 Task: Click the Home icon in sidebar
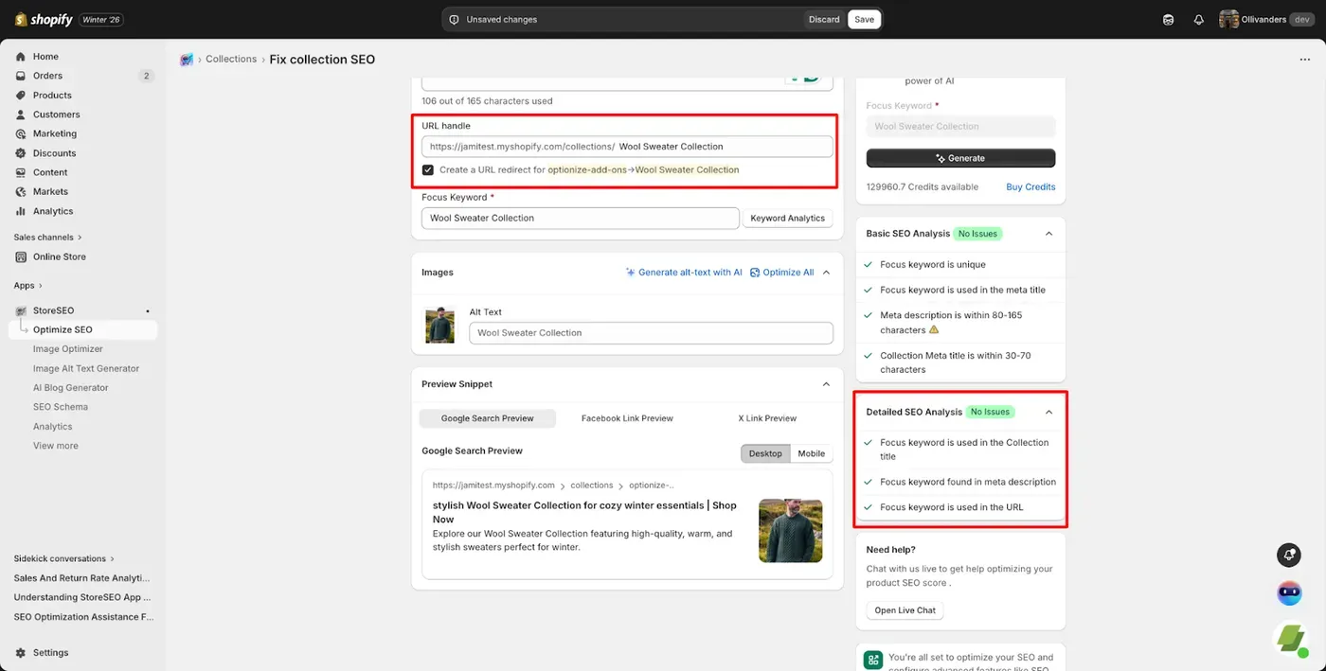tap(21, 57)
